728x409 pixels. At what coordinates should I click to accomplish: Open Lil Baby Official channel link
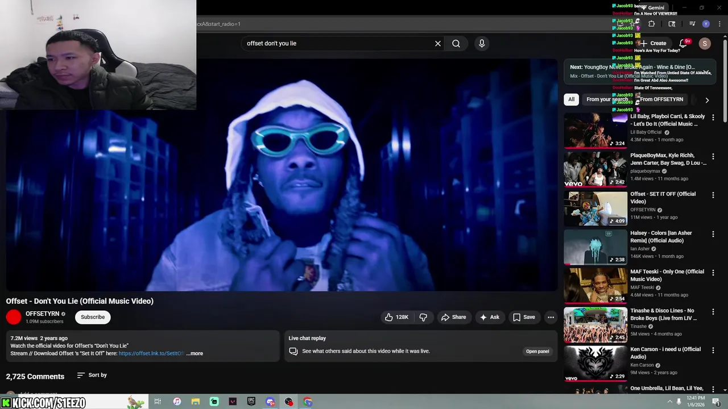(646, 132)
